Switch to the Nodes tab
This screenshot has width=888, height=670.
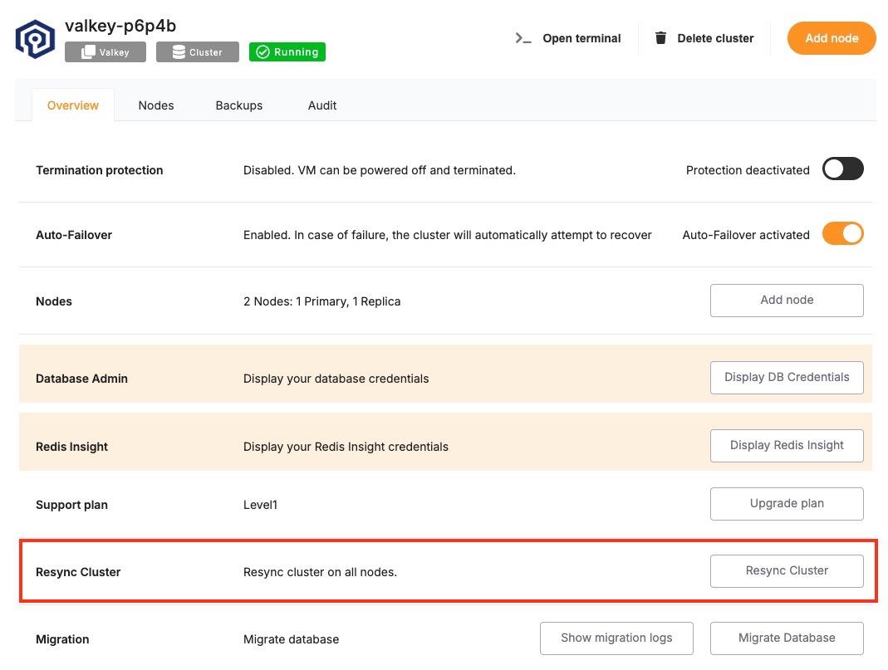point(156,105)
